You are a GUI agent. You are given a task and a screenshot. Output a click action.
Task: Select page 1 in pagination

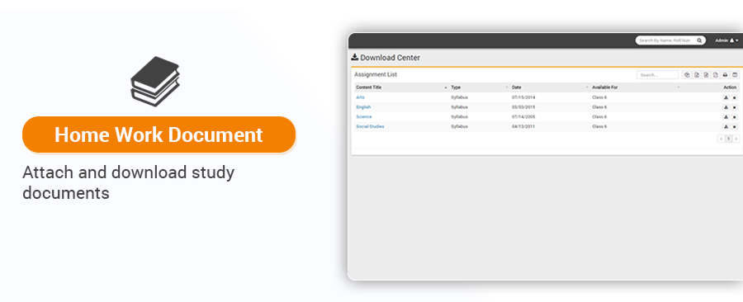coord(729,139)
